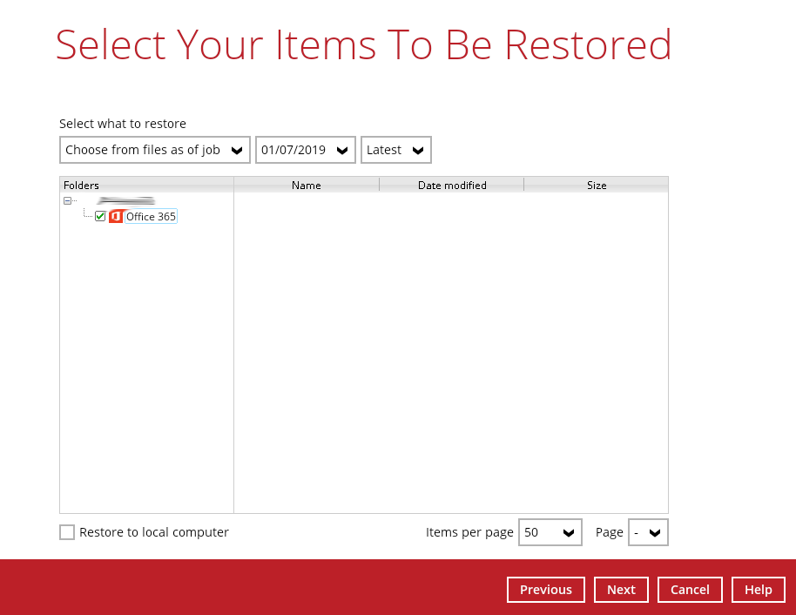The height and width of the screenshot is (615, 796).
Task: Open the Help dialog
Action: pyautogui.click(x=758, y=590)
